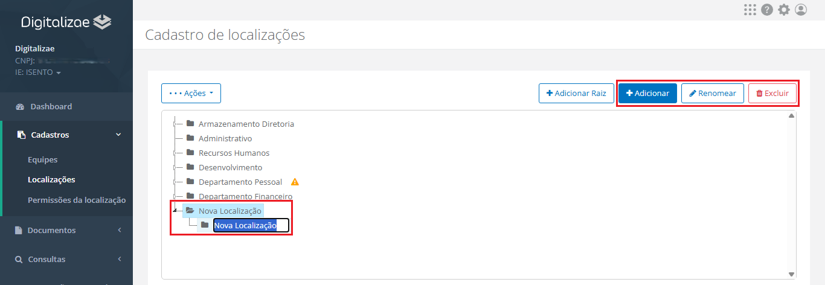
Task: Open the user profile icon
Action: pyautogui.click(x=801, y=10)
